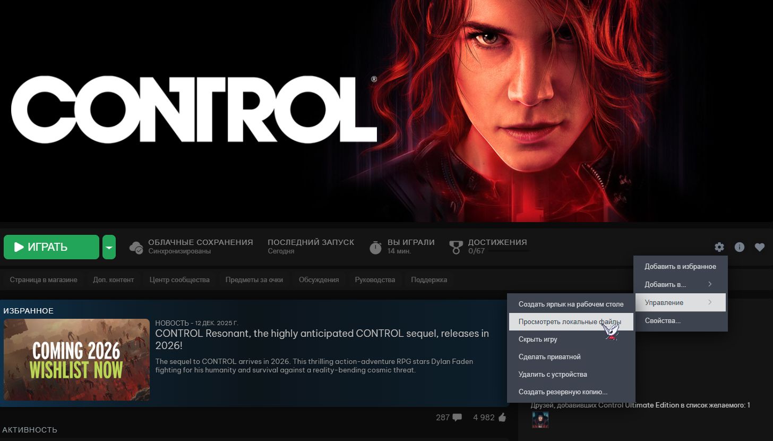Open the settings gear icon
Image resolution: width=773 pixels, height=441 pixels.
(719, 247)
